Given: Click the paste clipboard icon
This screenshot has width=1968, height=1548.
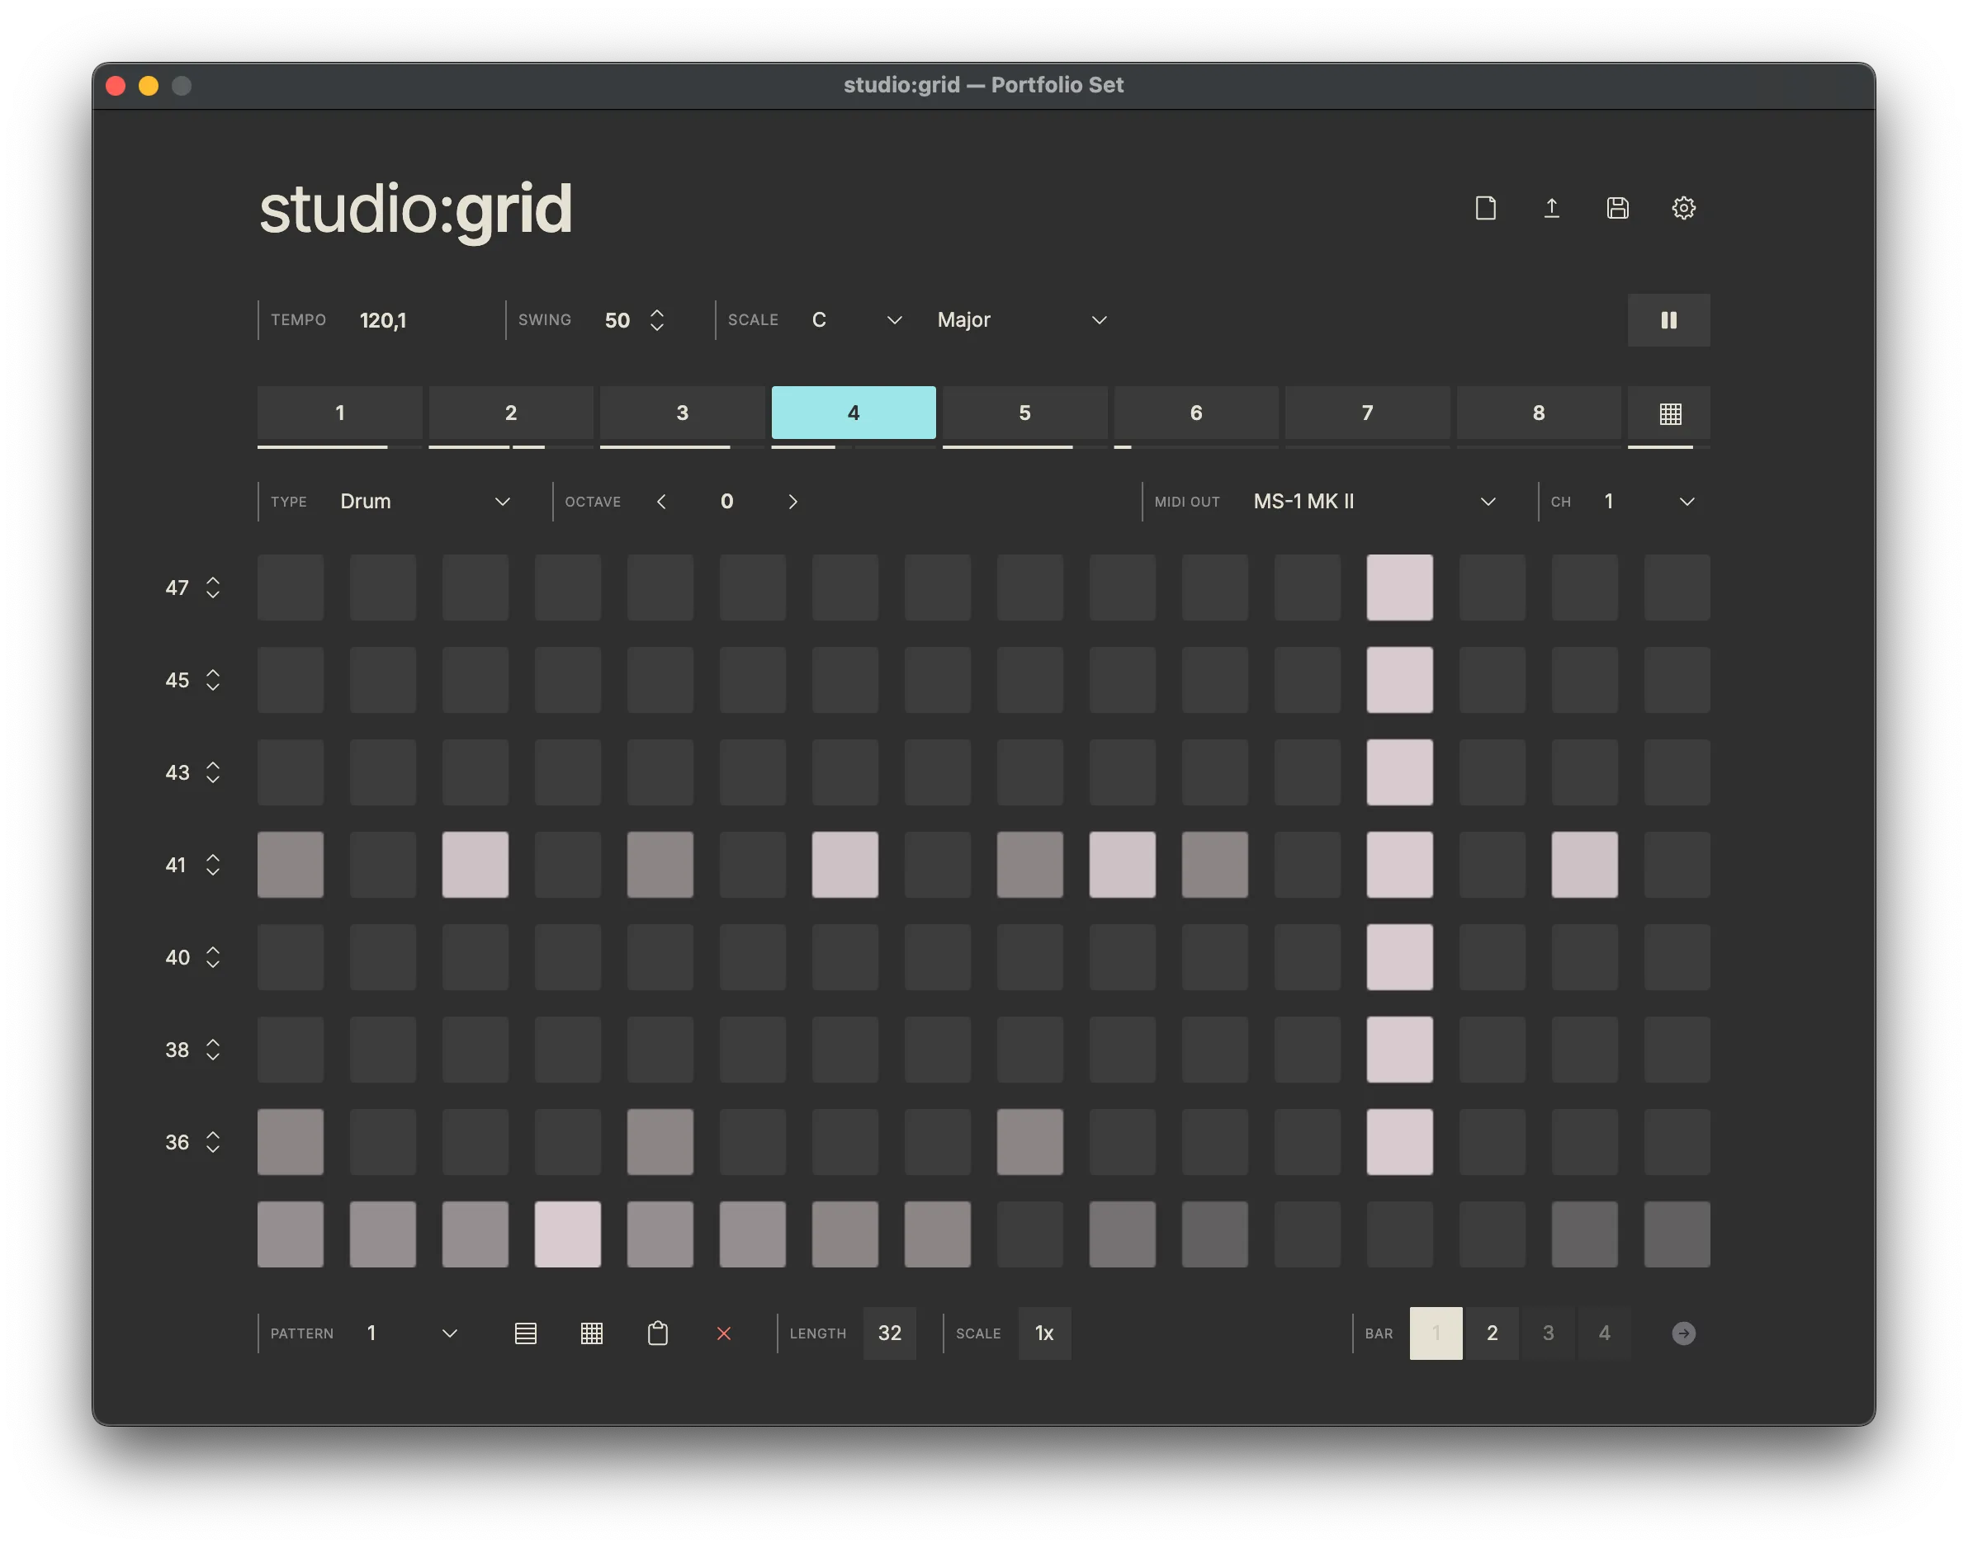Looking at the screenshot, I should pos(658,1333).
